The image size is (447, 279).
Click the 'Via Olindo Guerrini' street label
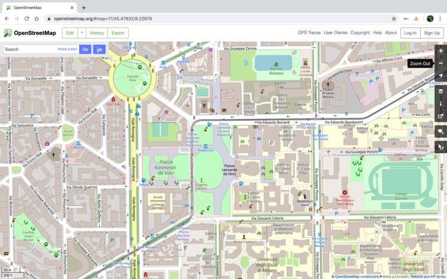click(82, 187)
